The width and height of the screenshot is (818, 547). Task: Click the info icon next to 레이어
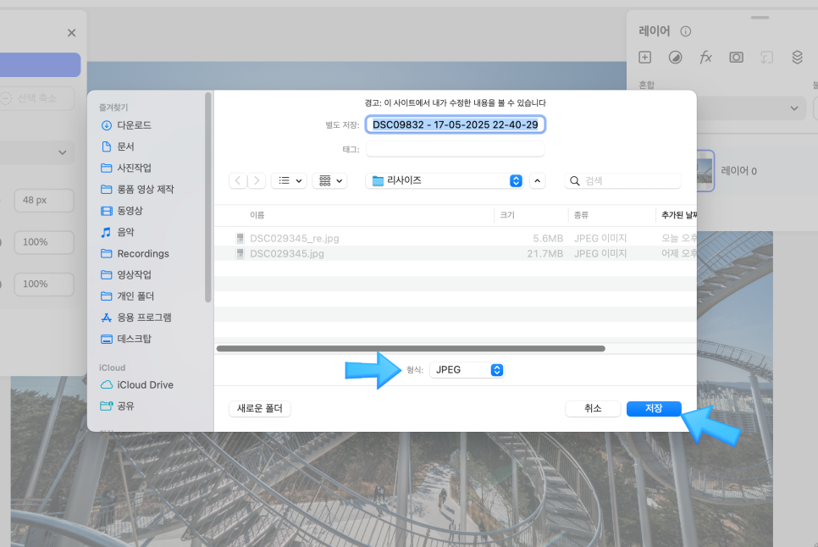(x=686, y=31)
